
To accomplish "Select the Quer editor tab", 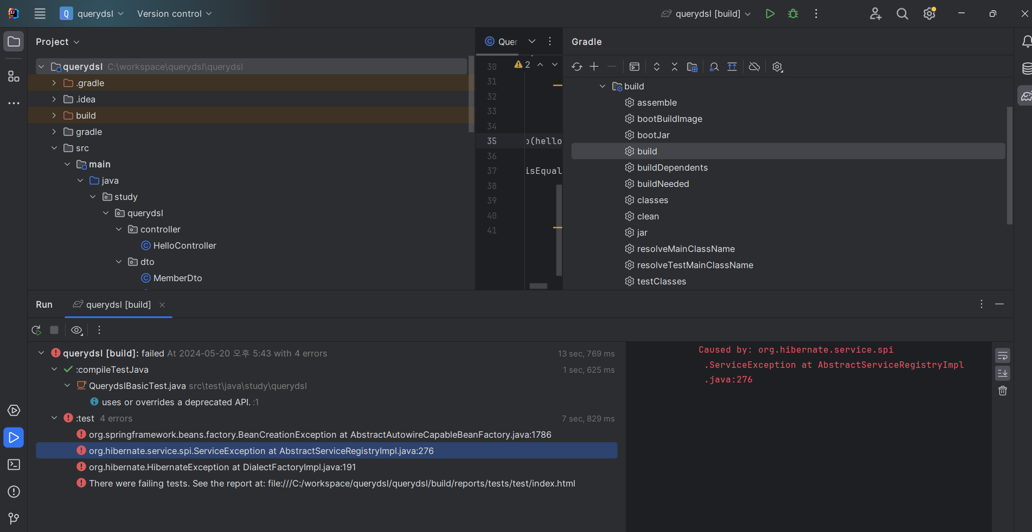I will tap(501, 42).
